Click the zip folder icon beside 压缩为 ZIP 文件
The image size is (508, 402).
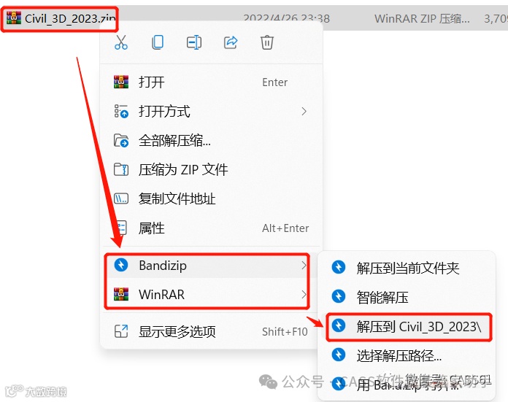[x=121, y=169]
